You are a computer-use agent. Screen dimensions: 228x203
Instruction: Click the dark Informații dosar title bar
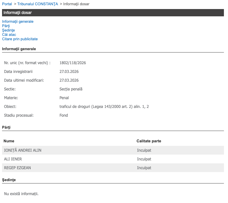tap(113, 13)
